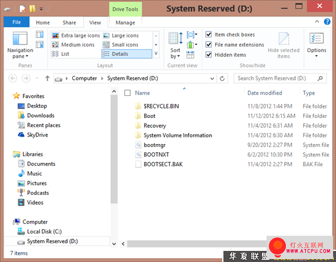Click the horizontal scrollbar left arrow
Image resolution: width=336 pixels, height=262 pixels.
123,243
